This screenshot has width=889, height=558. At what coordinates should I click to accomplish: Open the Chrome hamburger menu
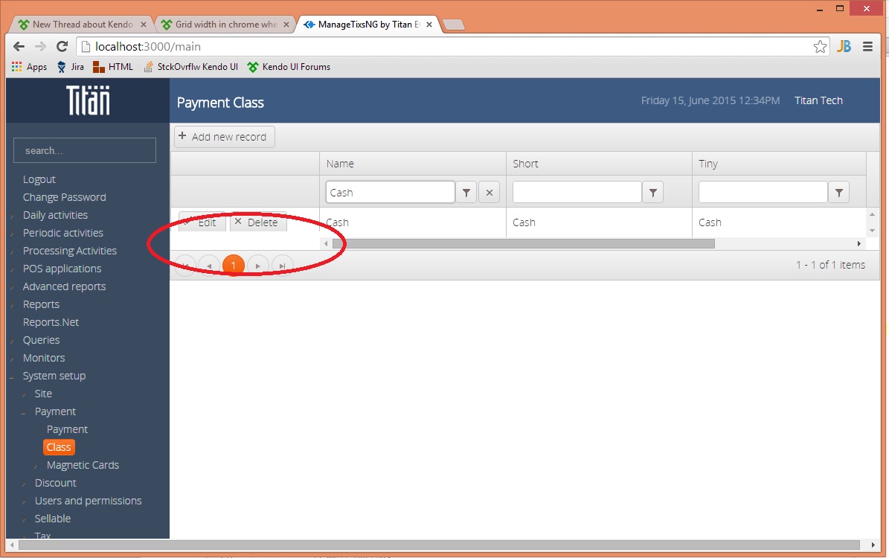pyautogui.click(x=867, y=46)
